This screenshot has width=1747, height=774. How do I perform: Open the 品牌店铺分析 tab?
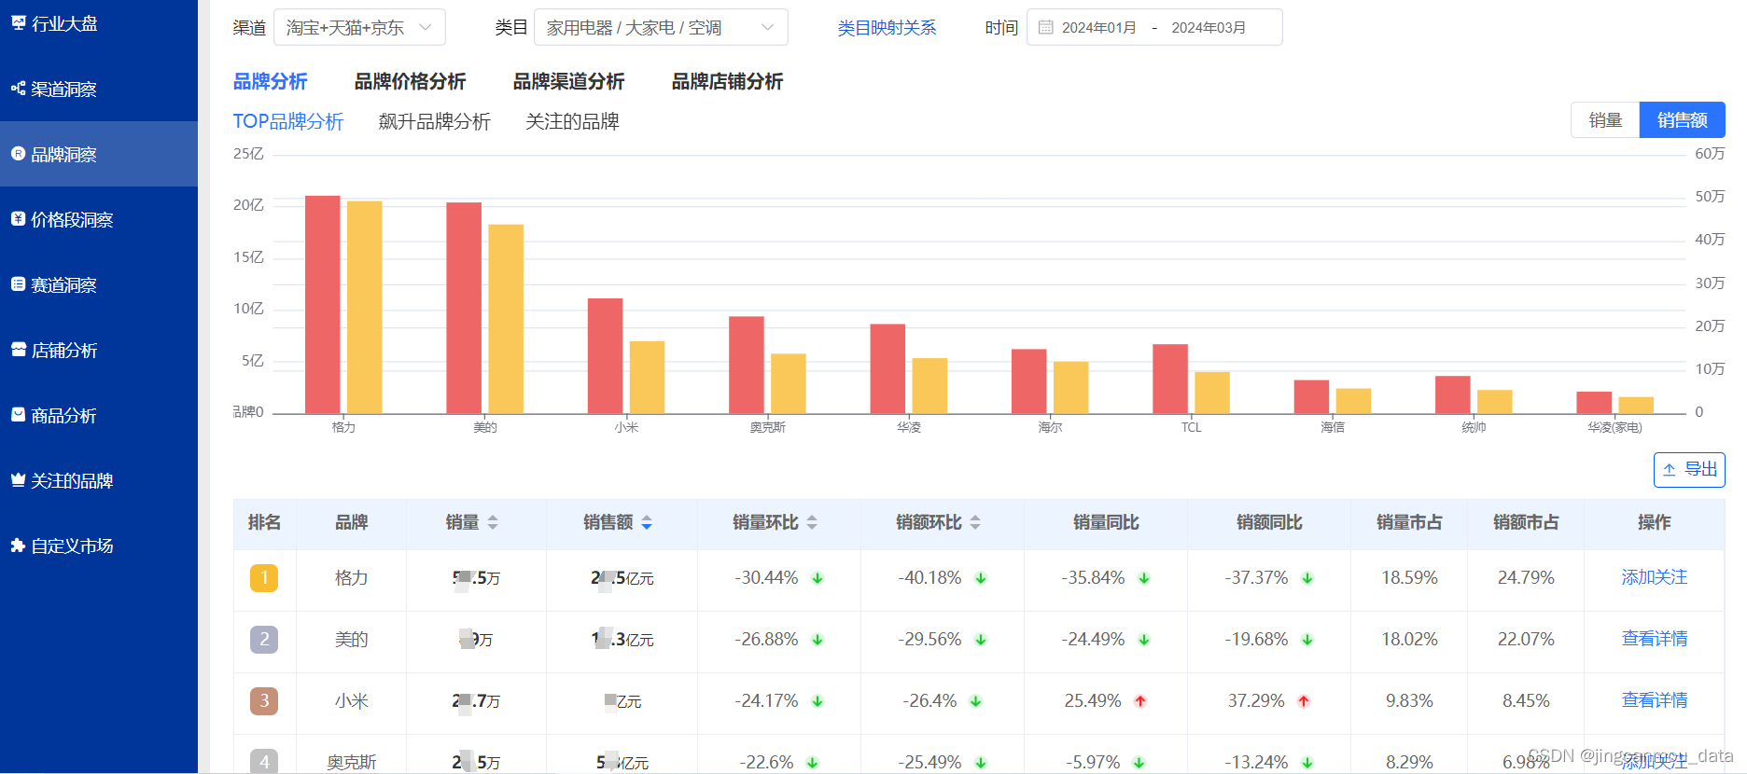[x=727, y=82]
